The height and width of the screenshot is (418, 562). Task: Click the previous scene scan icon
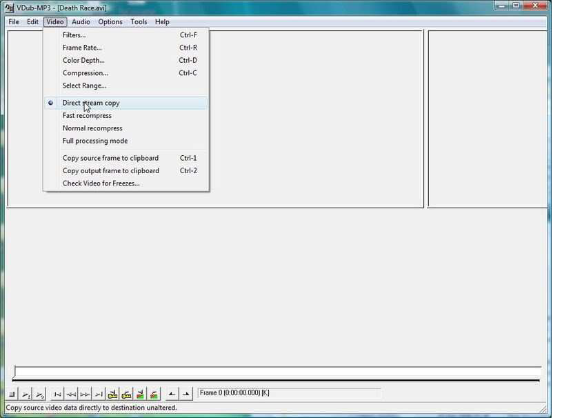tap(140, 395)
